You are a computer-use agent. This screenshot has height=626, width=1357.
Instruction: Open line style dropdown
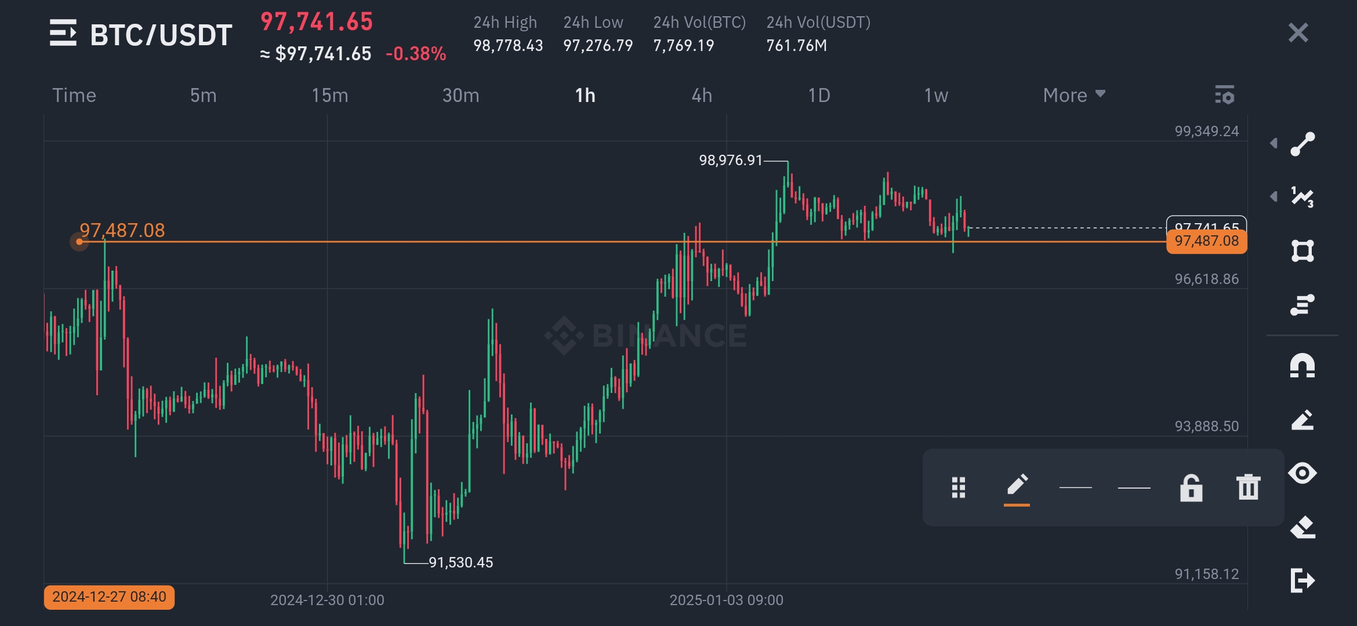tap(1134, 487)
